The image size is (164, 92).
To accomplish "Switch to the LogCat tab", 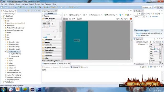I will coord(84,67).
